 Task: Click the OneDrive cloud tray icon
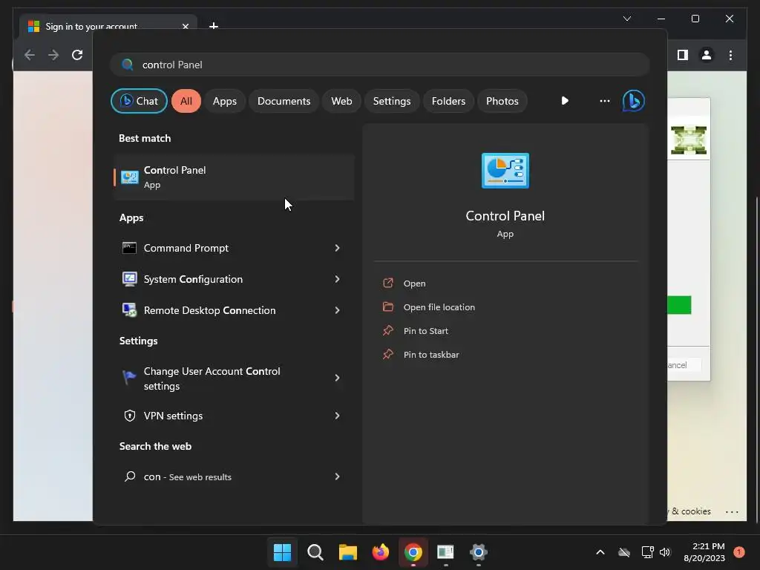point(624,552)
